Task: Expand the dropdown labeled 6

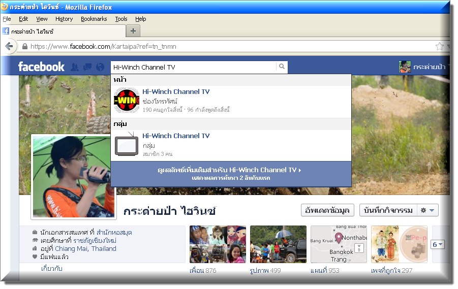Action: coord(437,244)
